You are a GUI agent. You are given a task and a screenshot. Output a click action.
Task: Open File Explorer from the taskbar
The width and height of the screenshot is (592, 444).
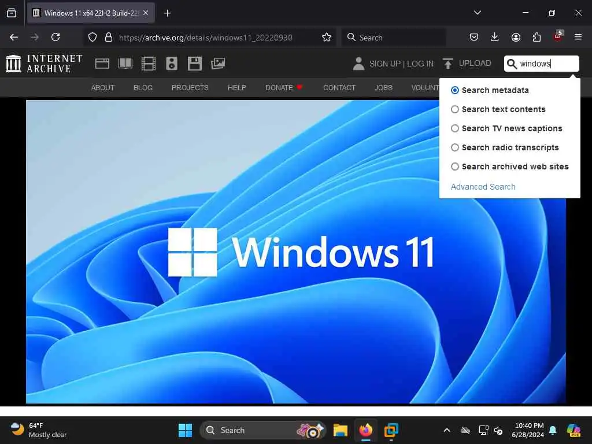tap(340, 430)
